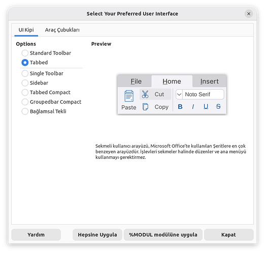The width and height of the screenshot is (265, 253).
Task: Click the Bold B icon in preview
Action: 180,107
